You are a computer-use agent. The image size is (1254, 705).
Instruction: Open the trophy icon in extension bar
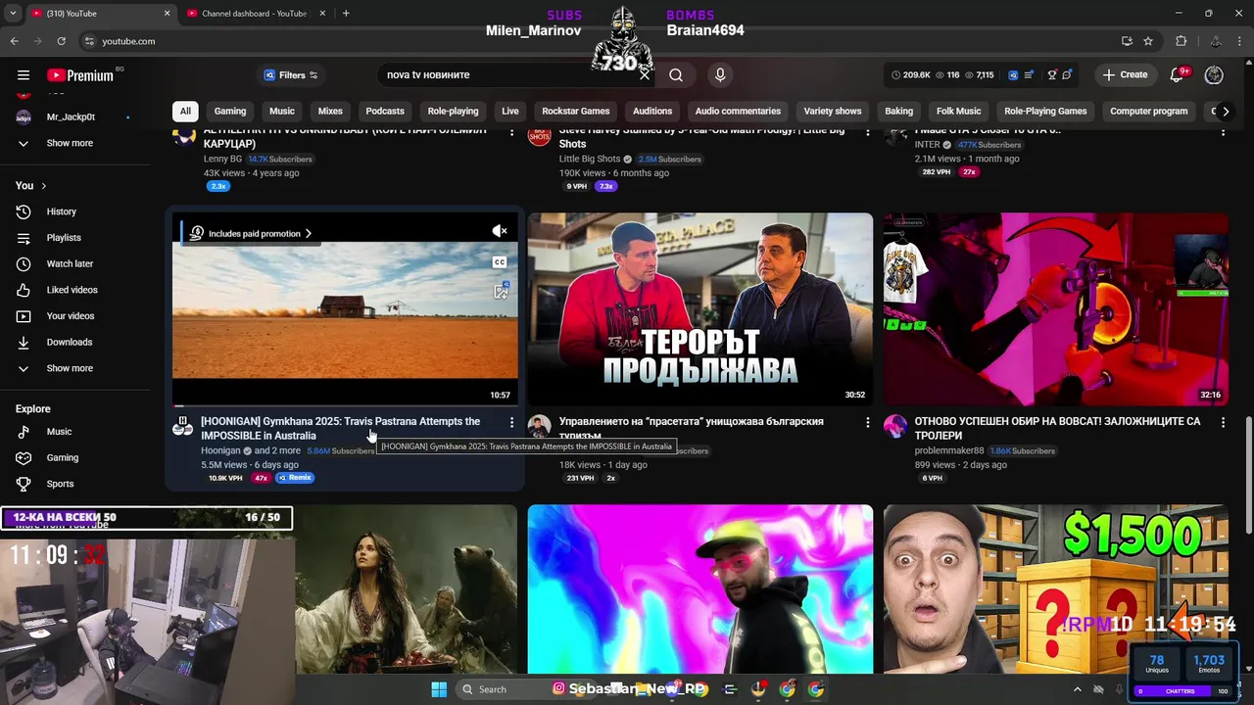[1052, 74]
